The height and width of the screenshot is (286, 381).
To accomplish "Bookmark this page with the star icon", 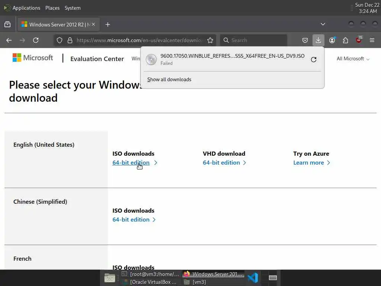I will pos(210,40).
